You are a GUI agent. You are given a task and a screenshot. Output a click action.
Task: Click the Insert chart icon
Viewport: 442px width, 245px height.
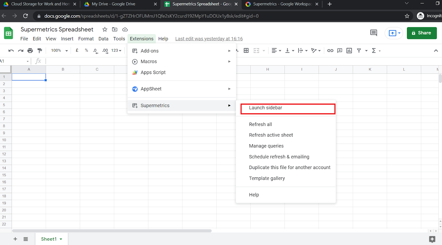tap(349, 51)
